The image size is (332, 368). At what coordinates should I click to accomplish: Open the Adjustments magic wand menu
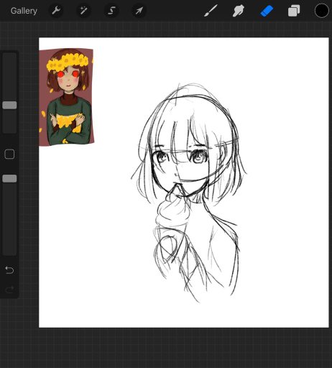(83, 11)
